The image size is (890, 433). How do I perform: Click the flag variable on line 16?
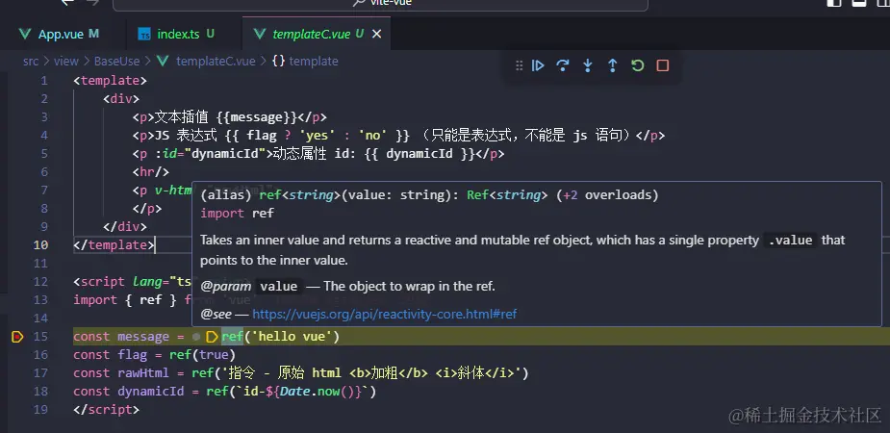click(x=132, y=355)
